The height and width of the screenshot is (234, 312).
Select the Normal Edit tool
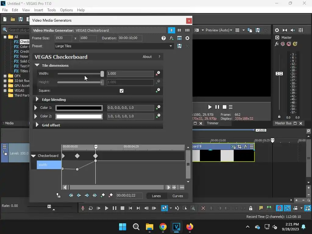164,208
